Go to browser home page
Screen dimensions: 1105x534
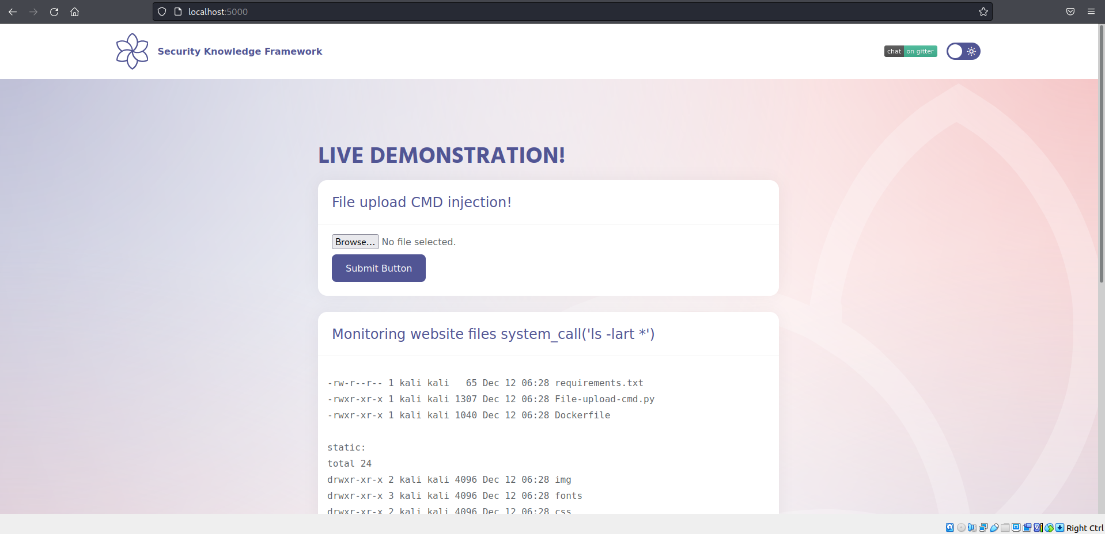pyautogui.click(x=75, y=12)
